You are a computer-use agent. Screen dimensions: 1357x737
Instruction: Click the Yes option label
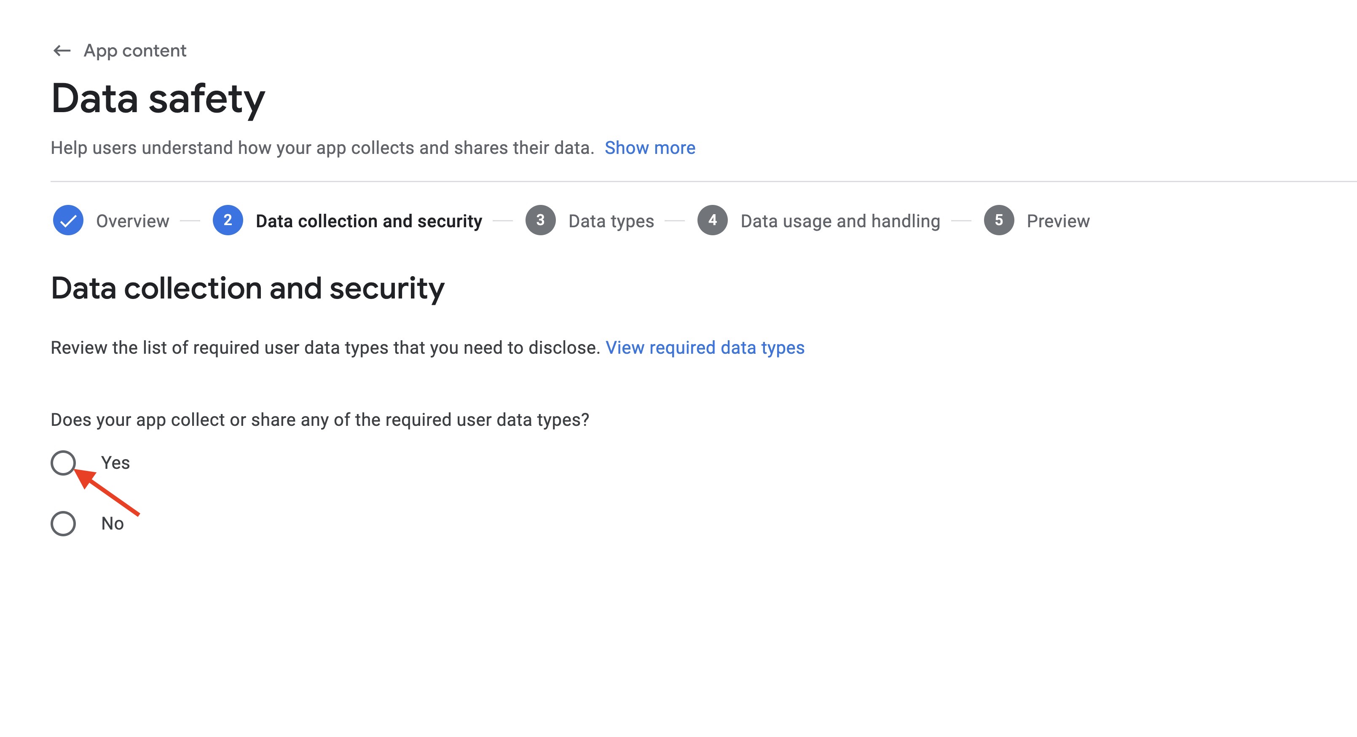tap(115, 463)
